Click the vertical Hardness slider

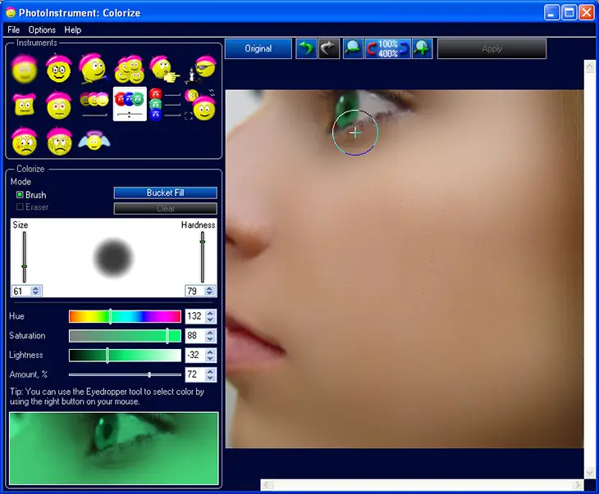coord(203,257)
